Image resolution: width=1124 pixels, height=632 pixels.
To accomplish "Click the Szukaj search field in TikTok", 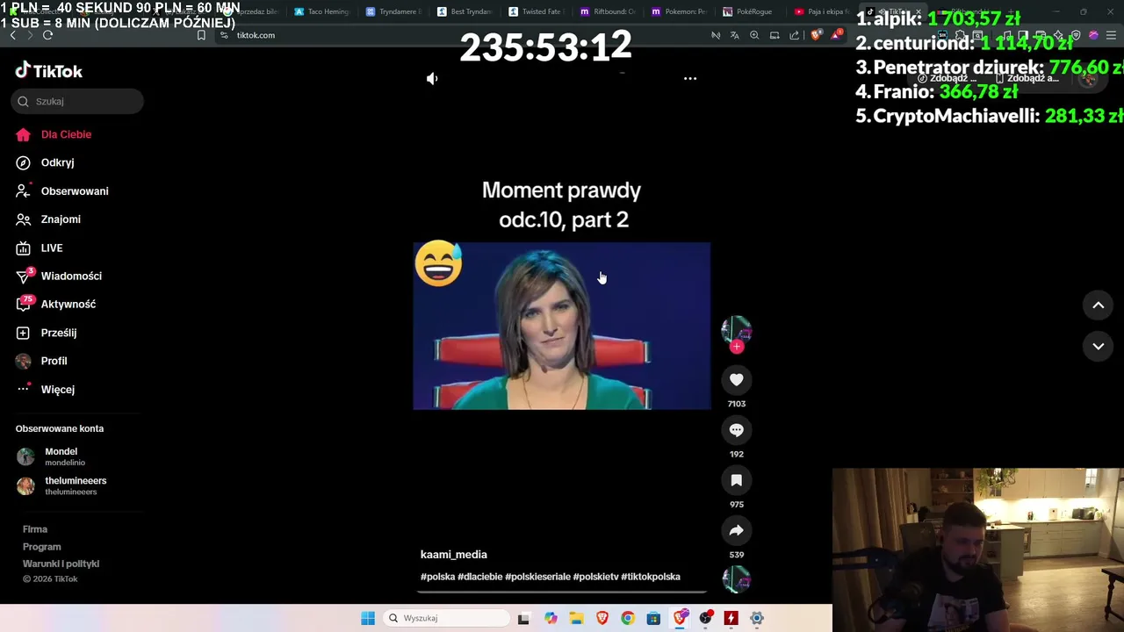I will [x=77, y=101].
